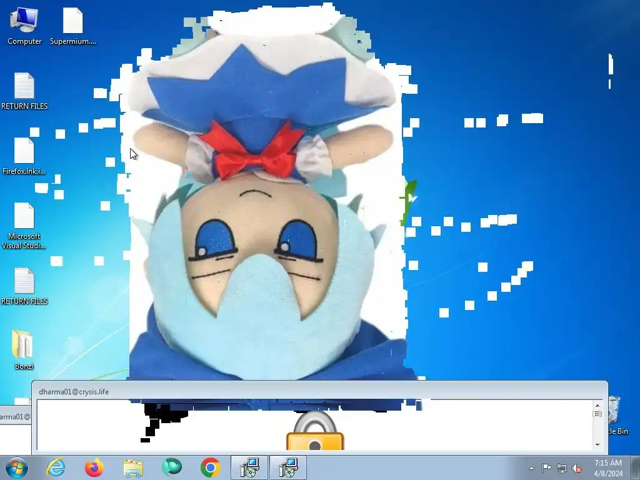Click scrollbar up arrow in dharma01 window
The image size is (640, 480).
coord(597,405)
